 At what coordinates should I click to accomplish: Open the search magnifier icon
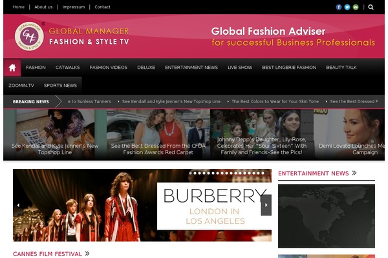coord(371,7)
